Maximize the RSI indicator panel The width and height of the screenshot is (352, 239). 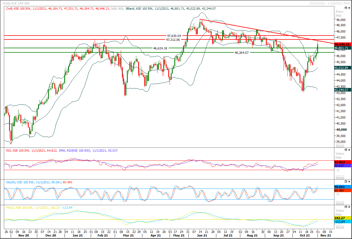tap(346, 150)
